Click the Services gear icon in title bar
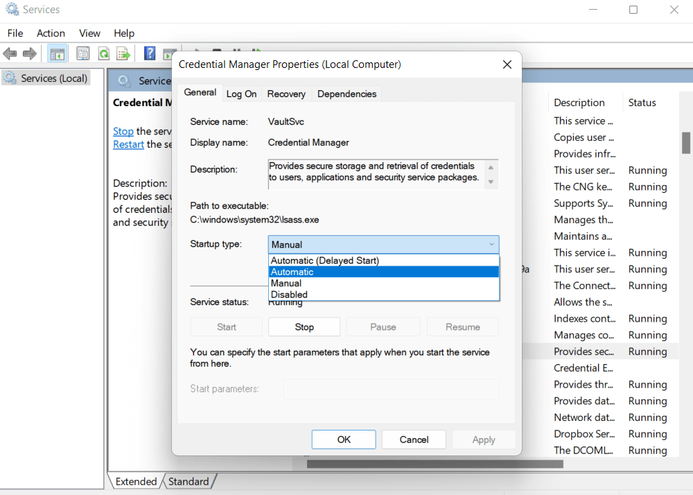693x495 pixels. click(x=12, y=9)
